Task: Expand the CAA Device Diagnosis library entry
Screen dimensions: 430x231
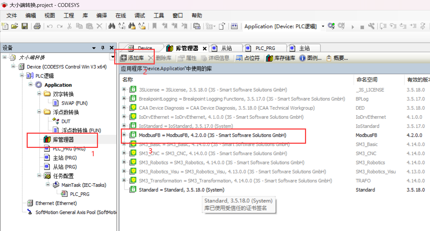Action: [124, 108]
